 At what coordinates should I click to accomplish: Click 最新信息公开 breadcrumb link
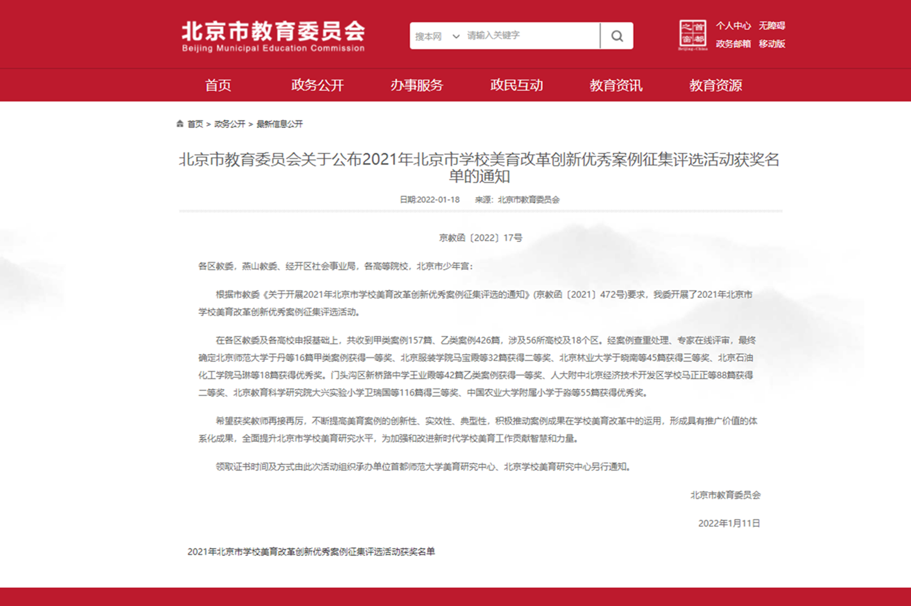click(x=279, y=124)
